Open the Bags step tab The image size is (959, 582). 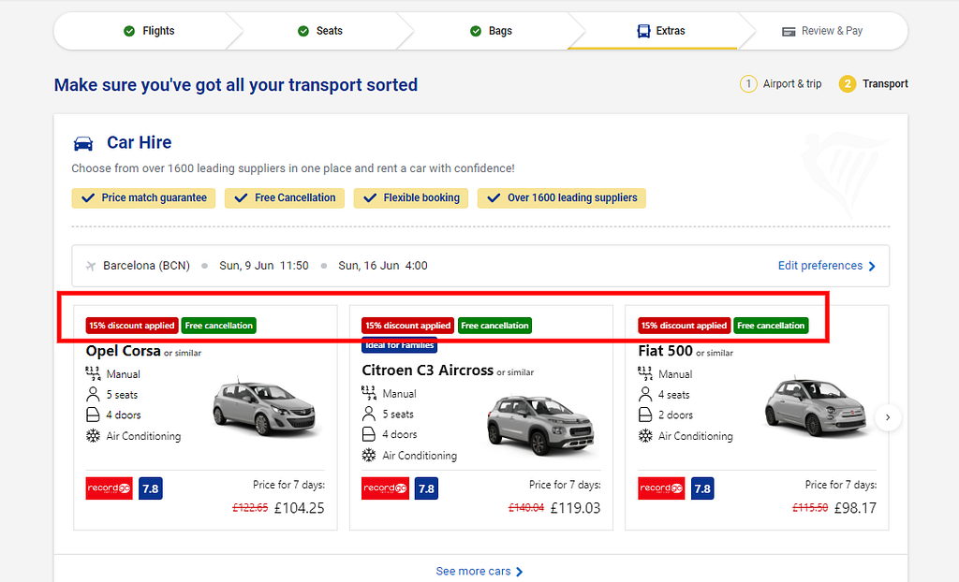pos(491,31)
